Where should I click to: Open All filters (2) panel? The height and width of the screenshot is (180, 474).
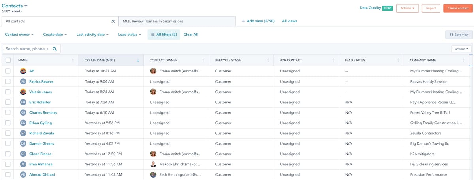coord(164,35)
